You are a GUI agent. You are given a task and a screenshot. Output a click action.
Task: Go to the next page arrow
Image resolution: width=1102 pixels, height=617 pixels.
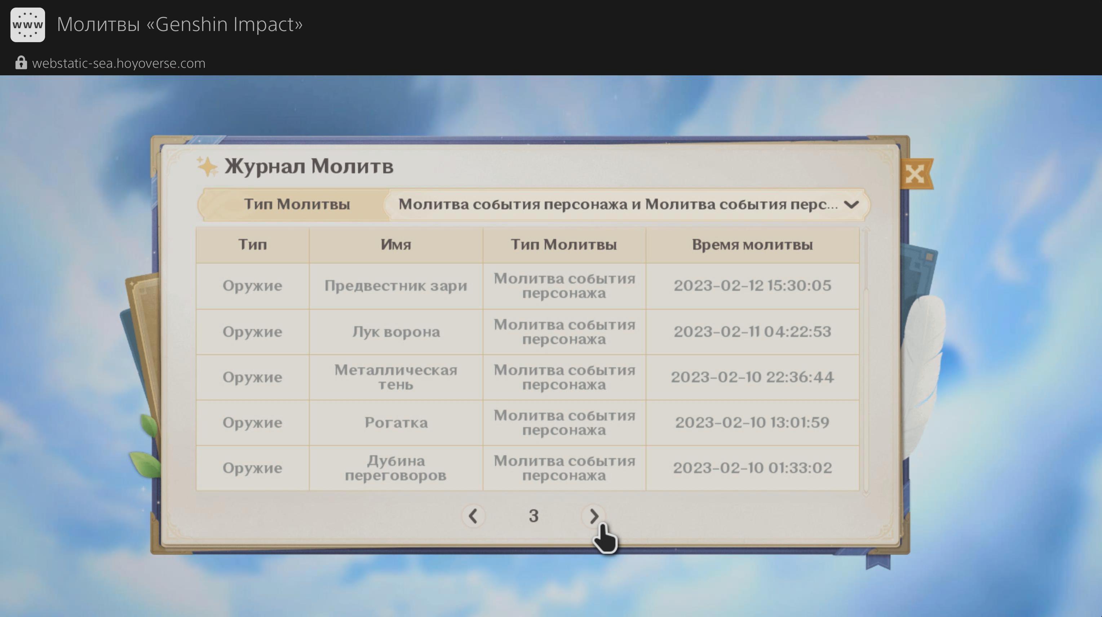(x=593, y=516)
